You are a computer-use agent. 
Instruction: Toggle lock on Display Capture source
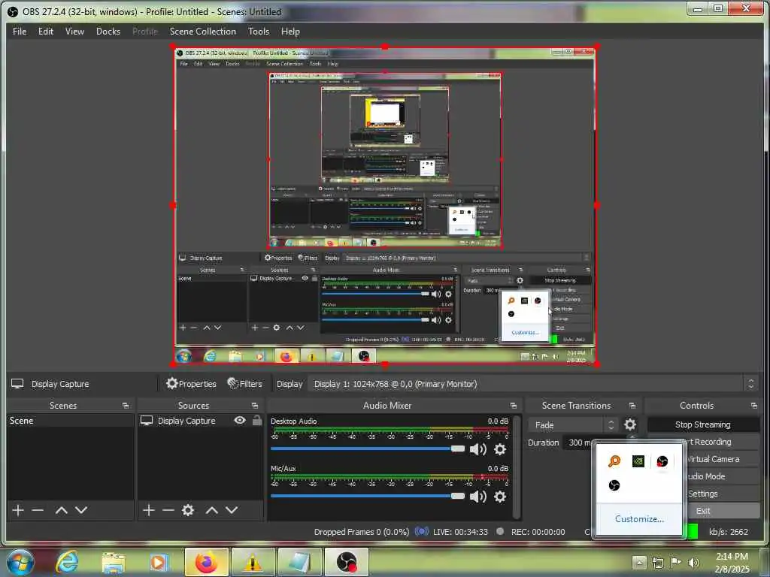[257, 421]
